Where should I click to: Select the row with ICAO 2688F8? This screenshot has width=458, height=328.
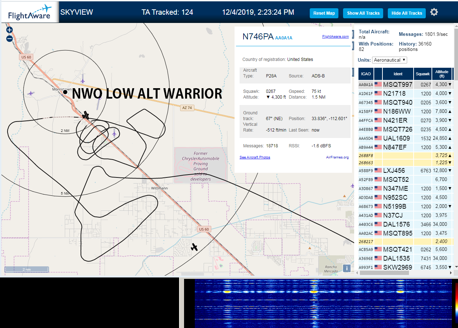(405, 156)
